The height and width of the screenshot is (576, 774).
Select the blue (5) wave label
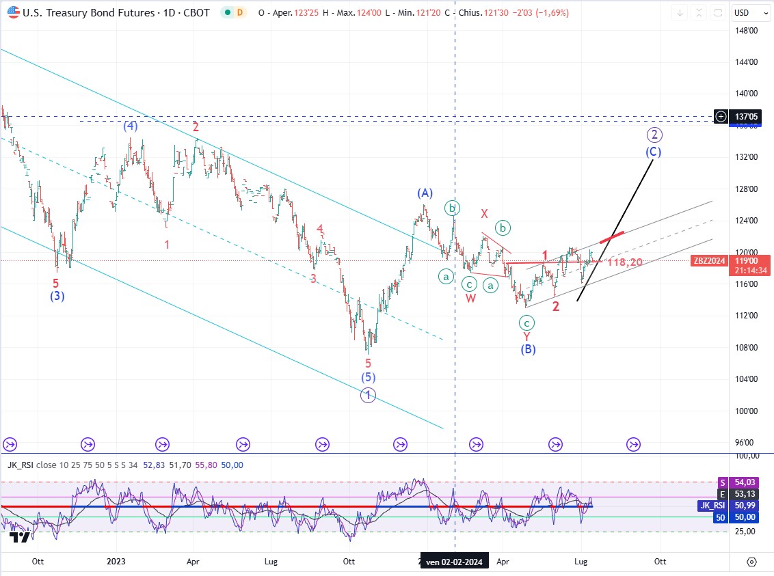[369, 377]
